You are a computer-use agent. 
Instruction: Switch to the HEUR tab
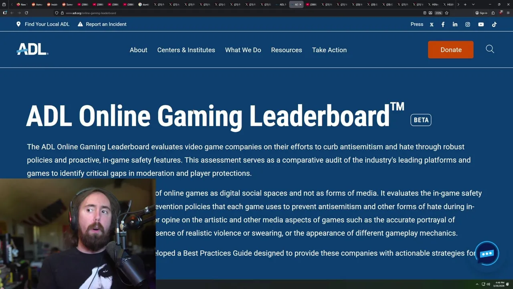pyautogui.click(x=448, y=4)
